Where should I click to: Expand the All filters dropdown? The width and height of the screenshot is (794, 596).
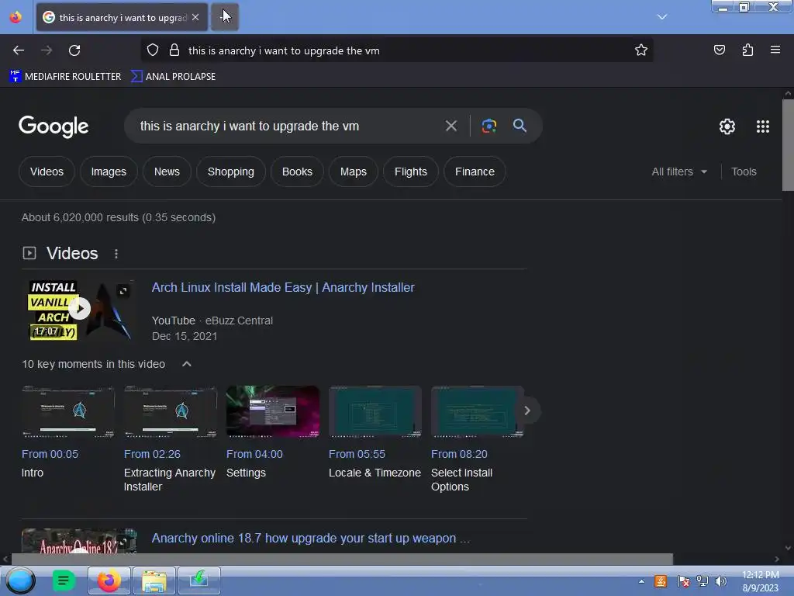(x=679, y=172)
